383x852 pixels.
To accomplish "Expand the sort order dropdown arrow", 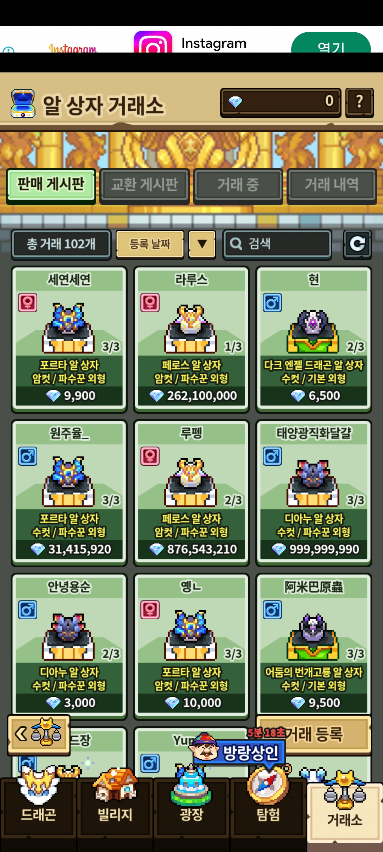I will pos(202,244).
